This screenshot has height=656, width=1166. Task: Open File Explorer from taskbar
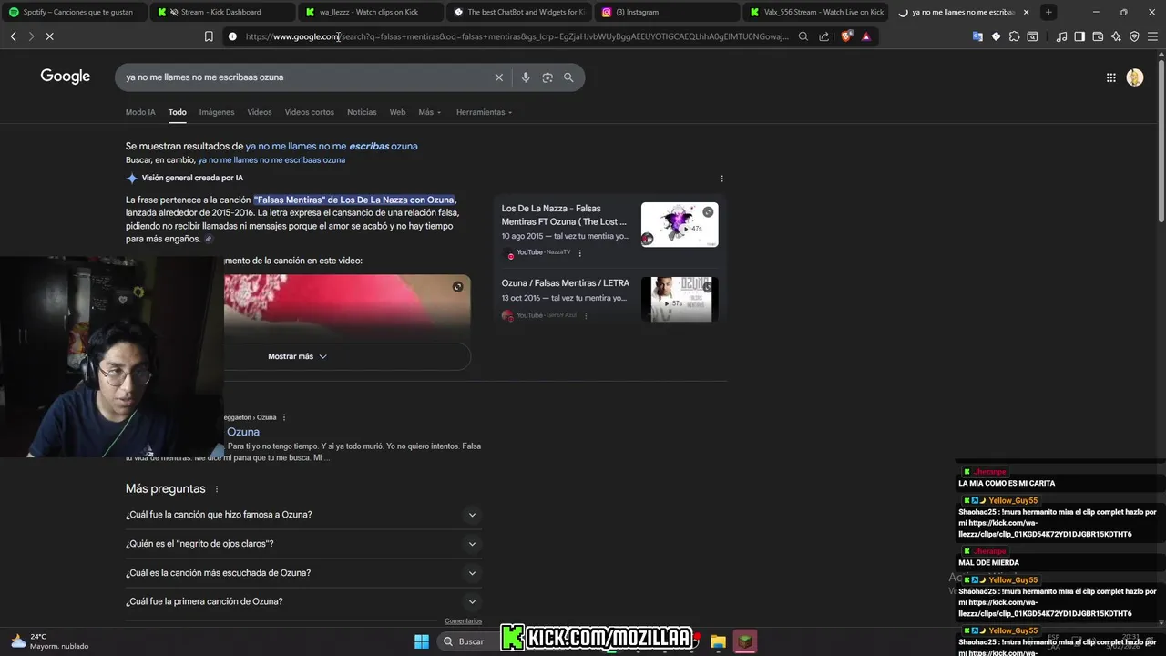(x=717, y=641)
